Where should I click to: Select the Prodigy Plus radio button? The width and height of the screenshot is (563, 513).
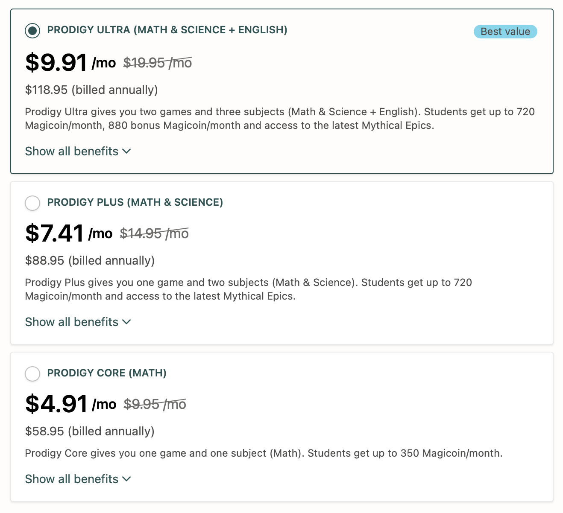tap(32, 203)
